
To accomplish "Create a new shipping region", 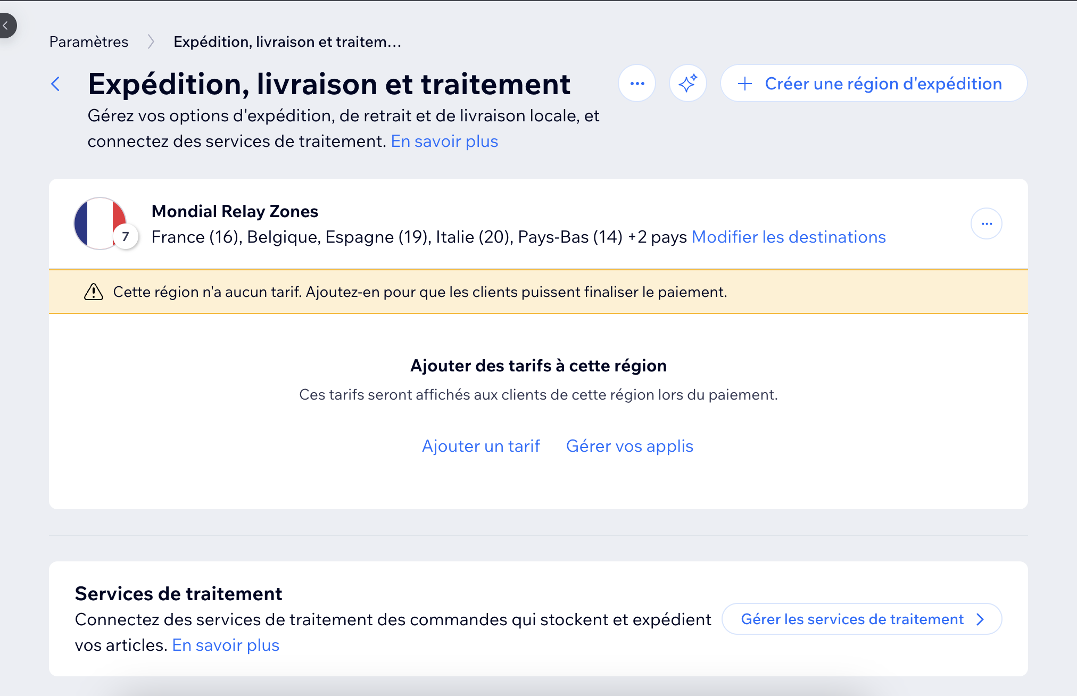I will [883, 84].
